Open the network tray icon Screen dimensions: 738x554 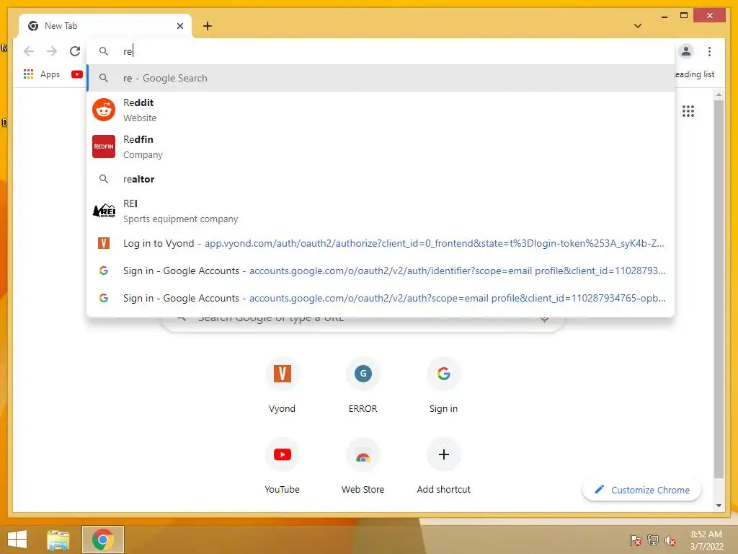[653, 540]
